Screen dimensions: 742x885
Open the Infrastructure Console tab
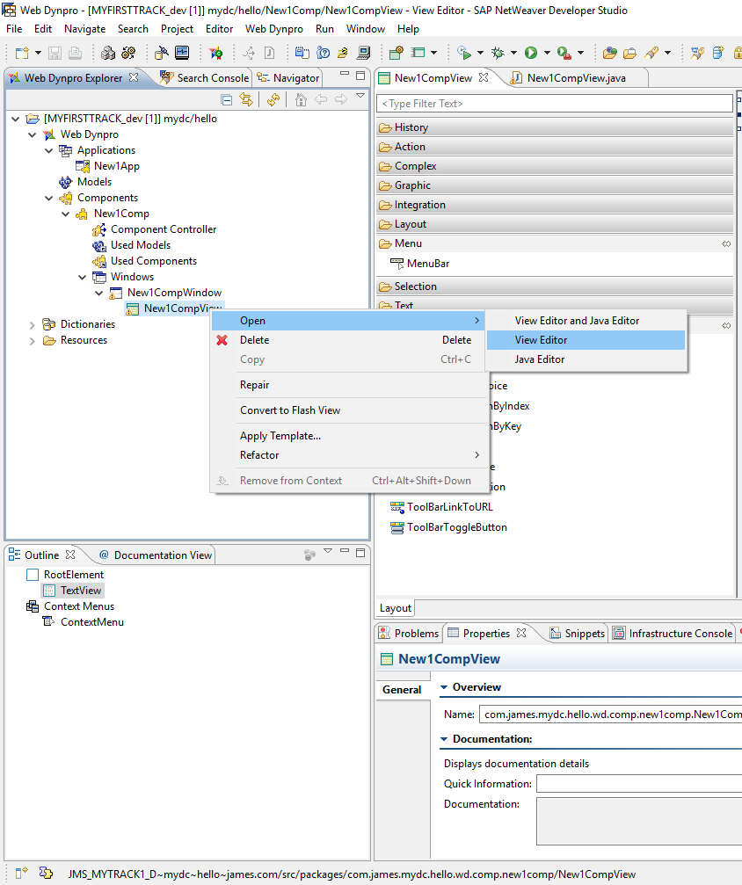pyautogui.click(x=673, y=634)
